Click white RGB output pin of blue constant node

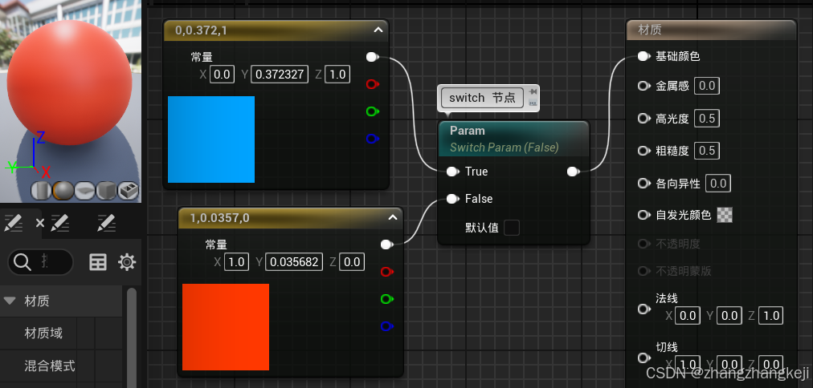tap(372, 57)
